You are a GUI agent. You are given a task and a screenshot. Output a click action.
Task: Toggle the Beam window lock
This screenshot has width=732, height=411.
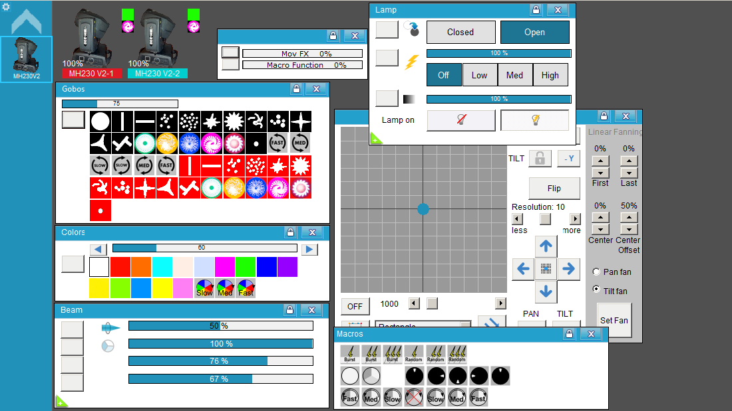pos(290,310)
